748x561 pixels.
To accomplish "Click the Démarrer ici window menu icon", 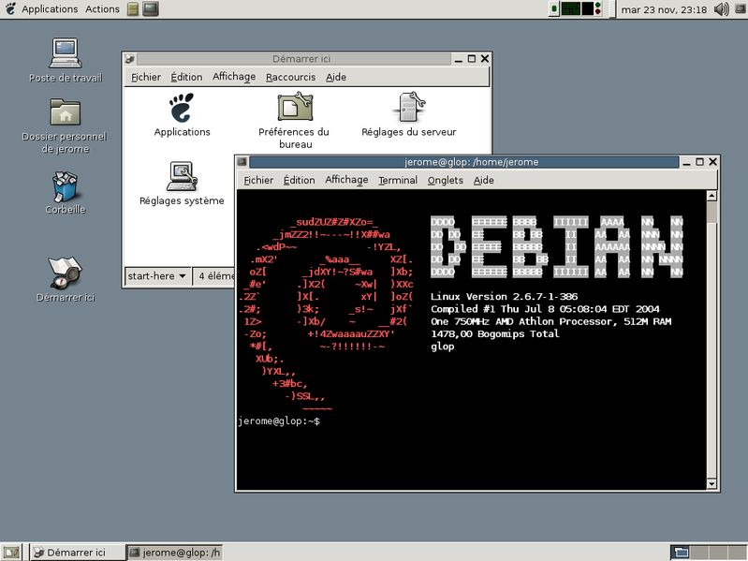I will tap(130, 59).
